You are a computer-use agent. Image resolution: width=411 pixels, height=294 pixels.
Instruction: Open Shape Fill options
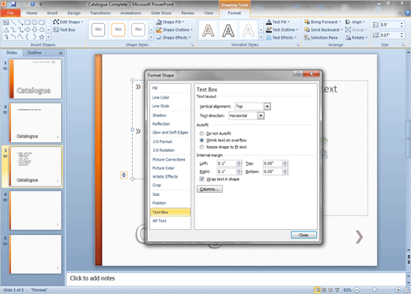[x=170, y=22]
